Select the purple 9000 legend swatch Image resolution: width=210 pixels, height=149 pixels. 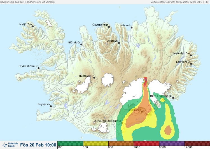tap(172, 143)
